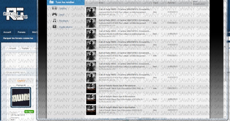Click Jeu type in (ITA SPA) Revolution row
This screenshot has width=230, height=121.
[x=155, y=99]
